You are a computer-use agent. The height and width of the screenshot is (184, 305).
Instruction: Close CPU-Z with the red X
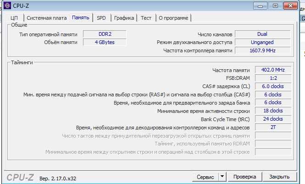pyautogui.click(x=290, y=6)
